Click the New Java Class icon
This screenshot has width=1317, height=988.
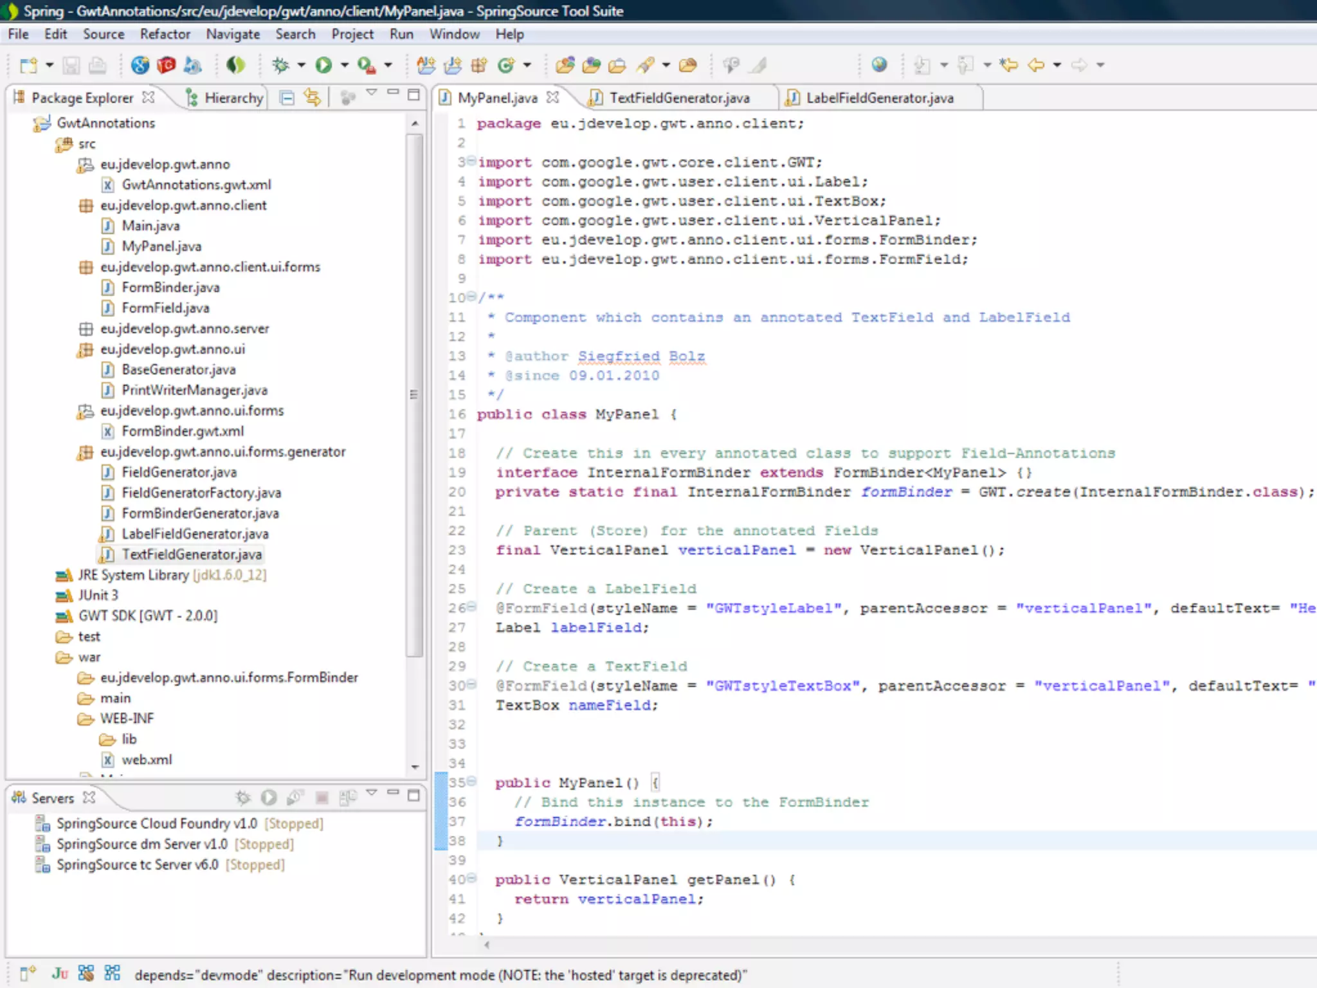pyautogui.click(x=505, y=65)
